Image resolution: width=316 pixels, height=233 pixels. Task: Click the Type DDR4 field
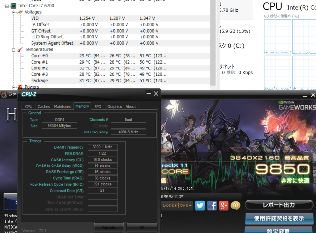point(60,120)
